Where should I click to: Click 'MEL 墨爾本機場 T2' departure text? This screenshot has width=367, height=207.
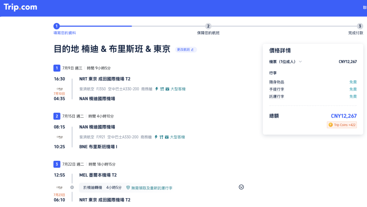coord(98,175)
